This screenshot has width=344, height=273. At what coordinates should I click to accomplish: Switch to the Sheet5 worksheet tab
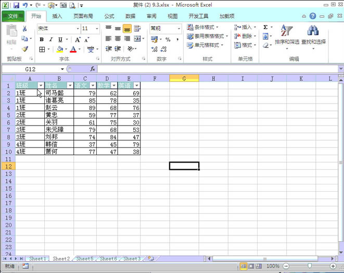pos(85,258)
